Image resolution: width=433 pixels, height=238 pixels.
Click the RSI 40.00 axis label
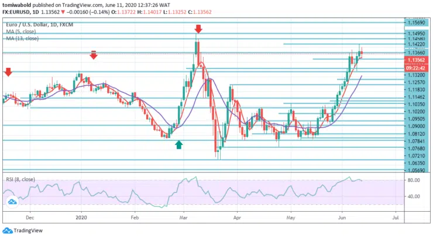(x=414, y=196)
